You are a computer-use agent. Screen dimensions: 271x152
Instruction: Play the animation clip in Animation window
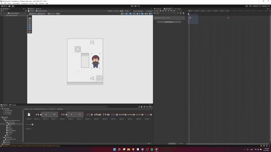point(169,11)
